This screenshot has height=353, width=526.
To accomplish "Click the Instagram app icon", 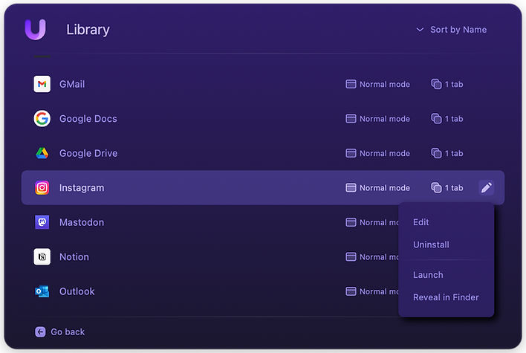I will (x=42, y=187).
